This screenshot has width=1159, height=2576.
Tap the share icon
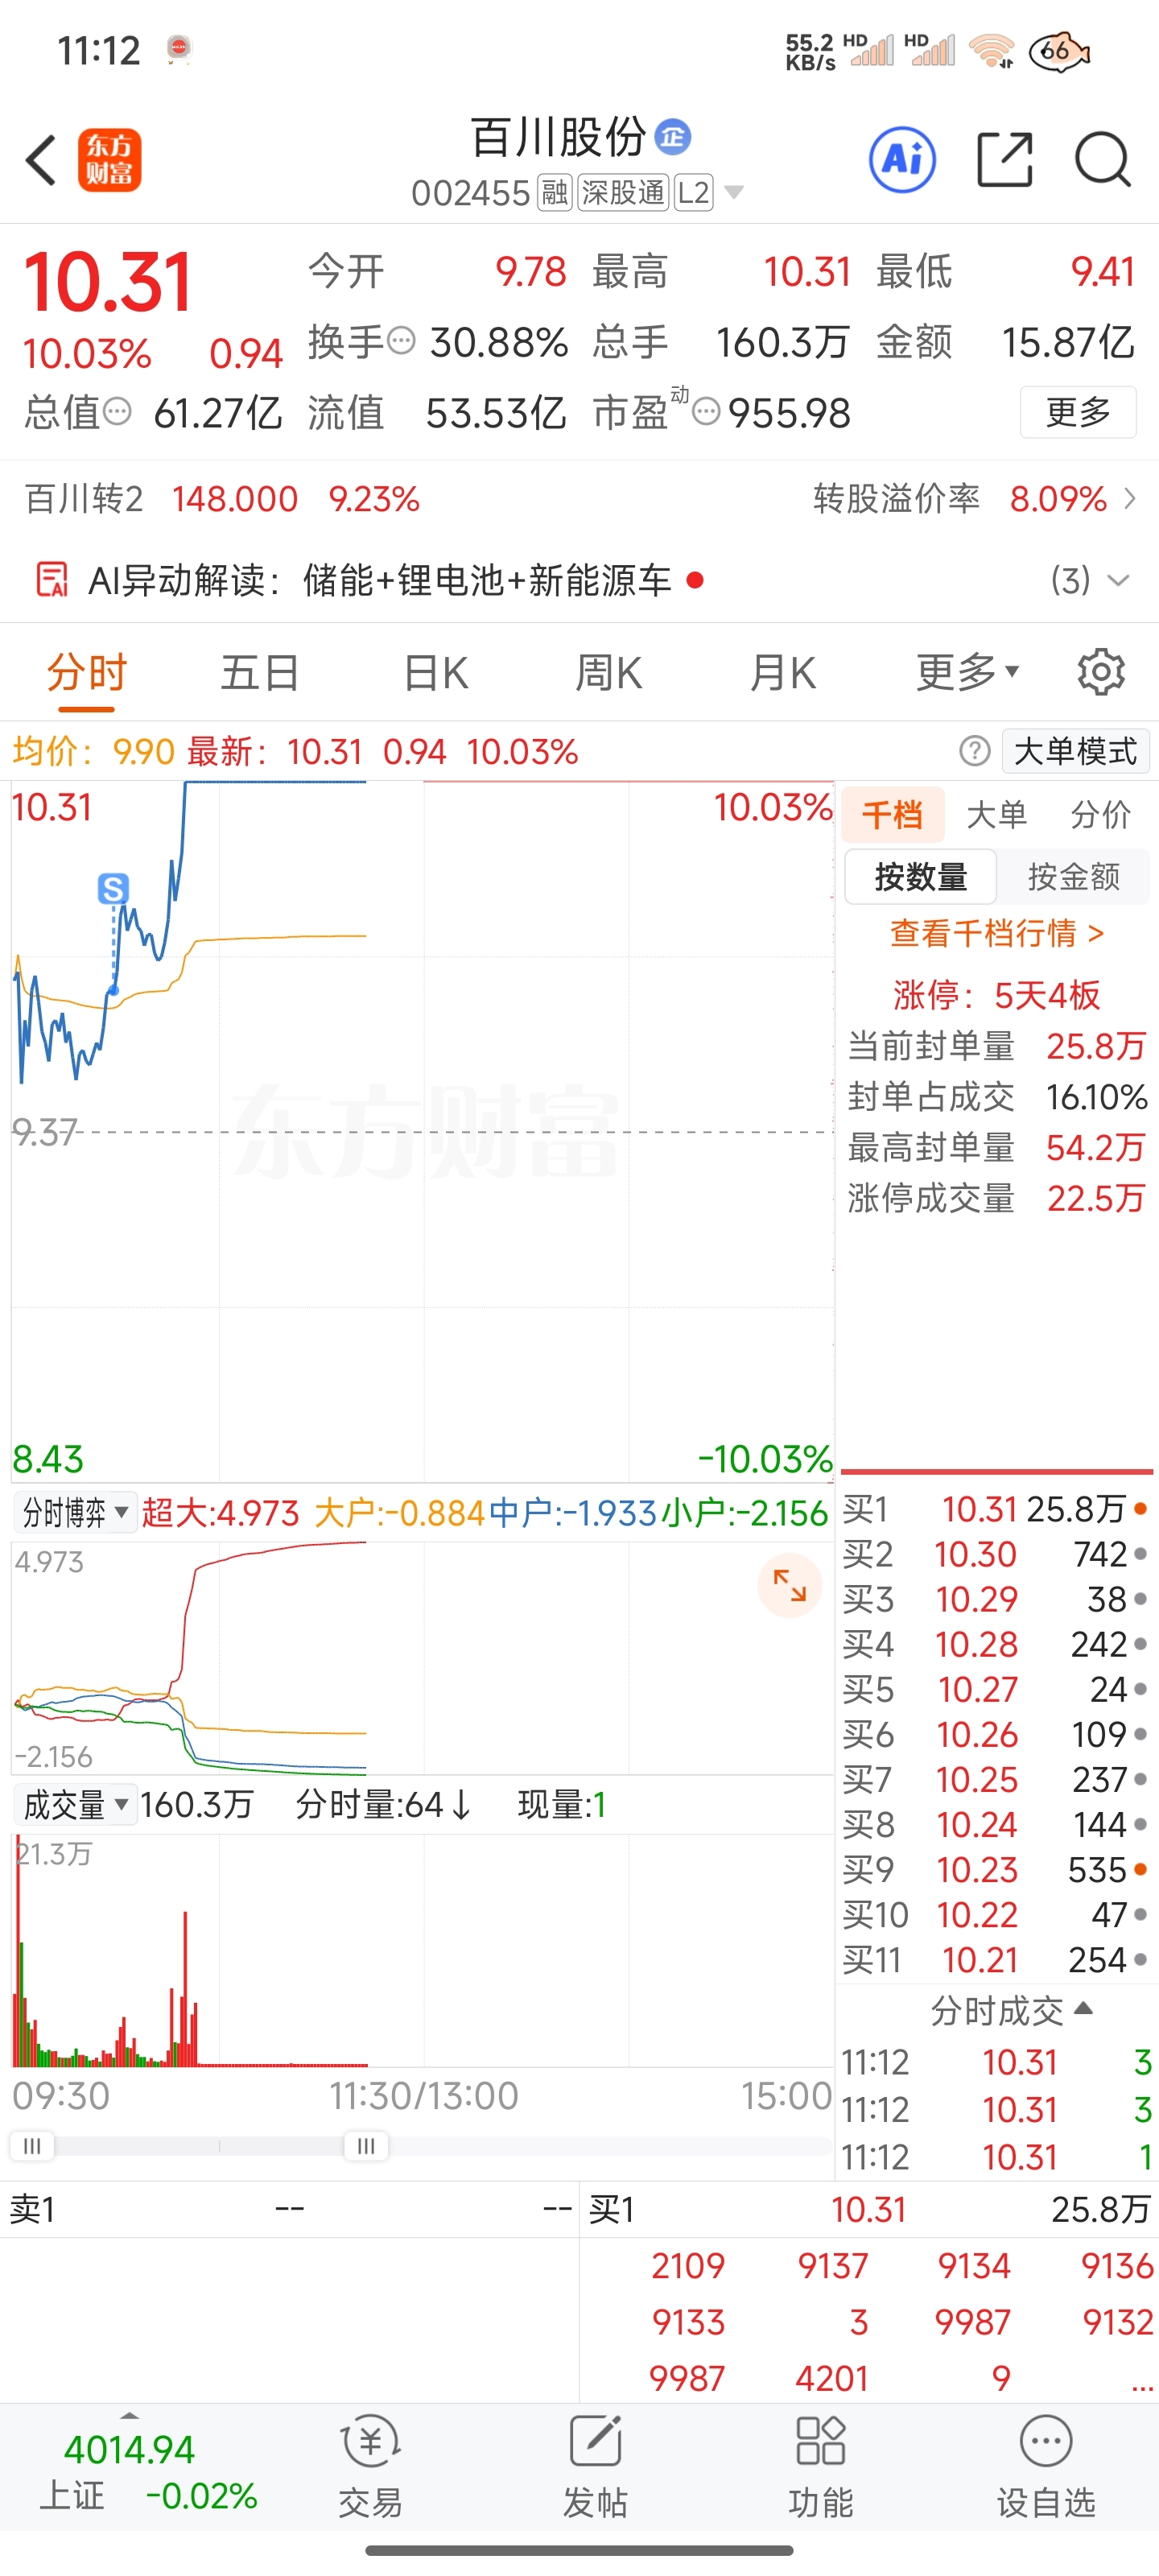tap(1004, 159)
